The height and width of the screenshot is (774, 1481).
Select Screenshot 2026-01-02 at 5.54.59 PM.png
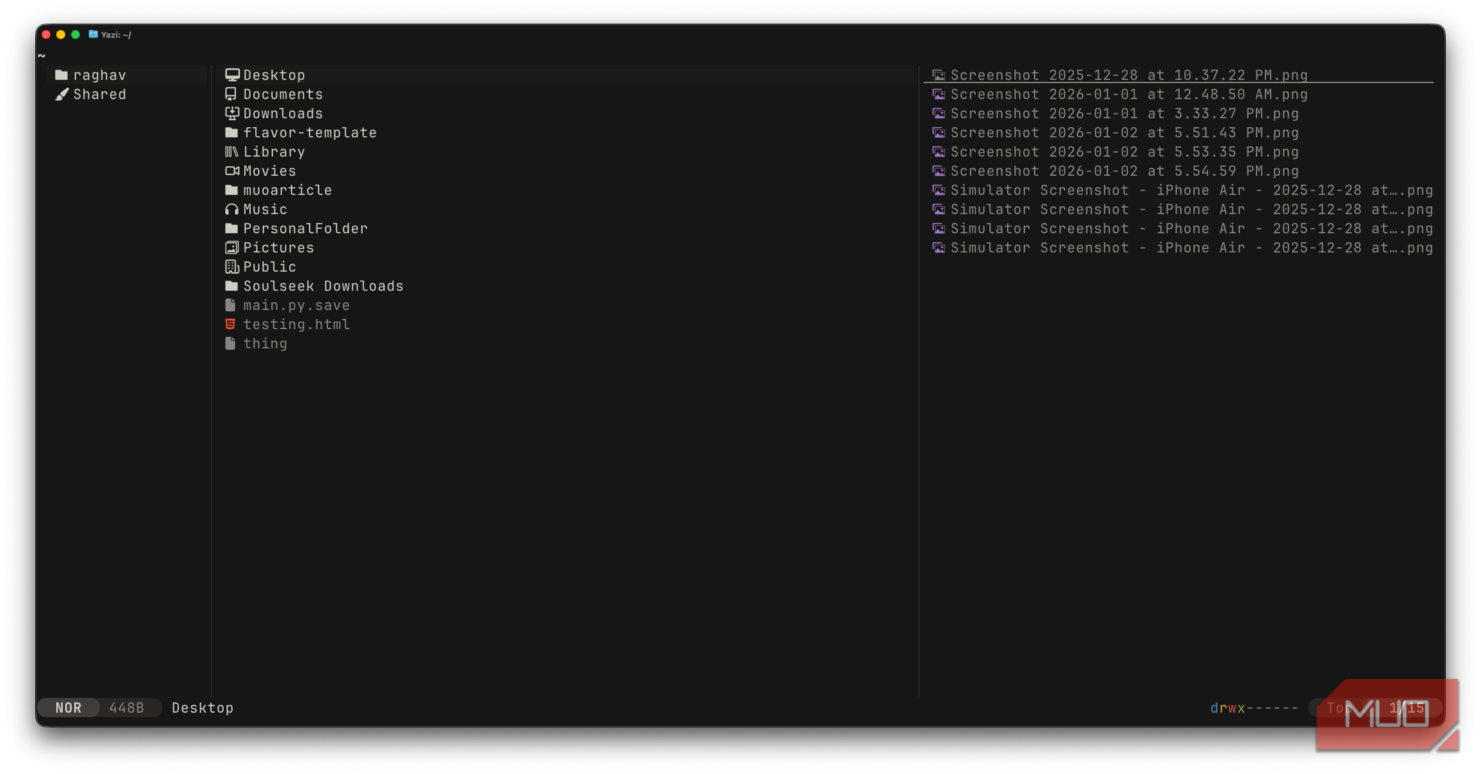click(1125, 171)
